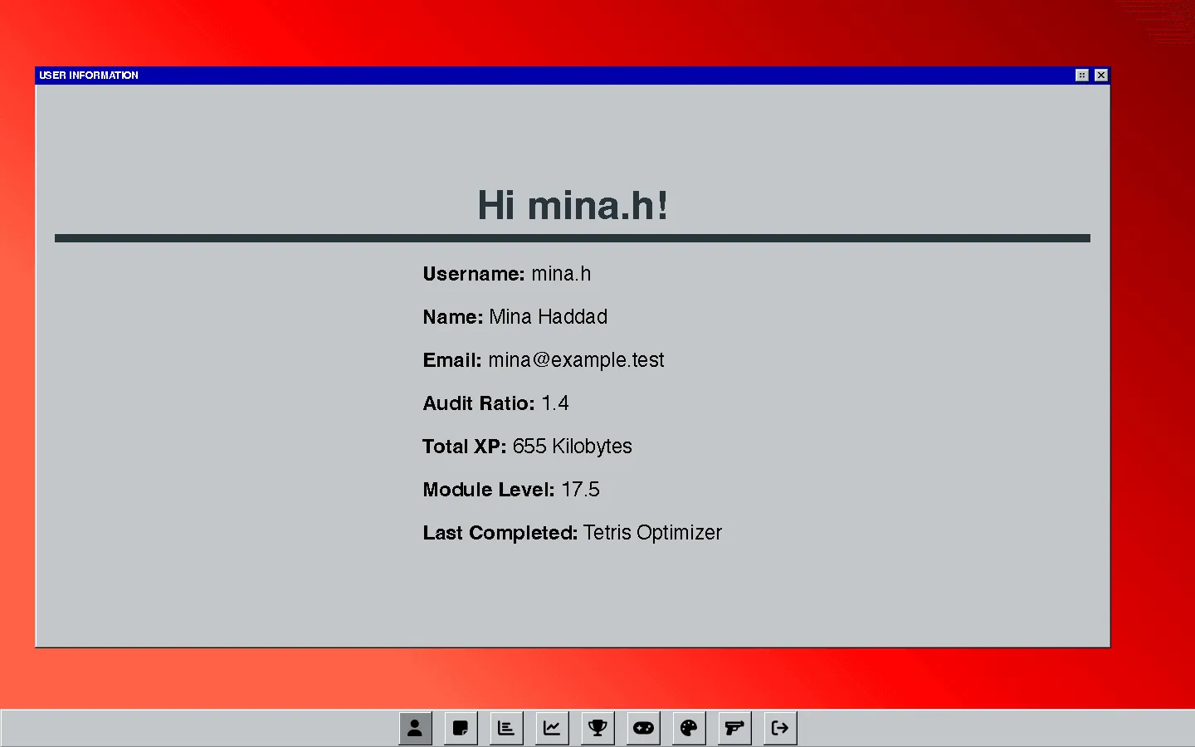
Task: Click the Module Level value 17.5
Action: click(580, 490)
